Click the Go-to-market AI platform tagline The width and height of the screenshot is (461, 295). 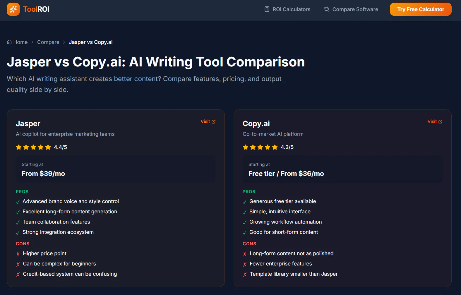273,134
